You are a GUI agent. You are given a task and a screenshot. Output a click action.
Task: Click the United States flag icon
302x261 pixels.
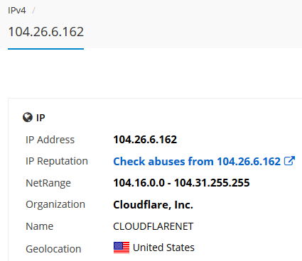coord(122,248)
